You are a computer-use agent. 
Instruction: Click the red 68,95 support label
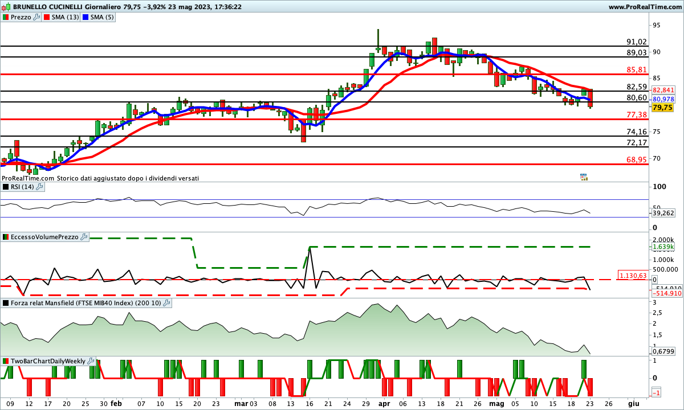[x=637, y=159]
